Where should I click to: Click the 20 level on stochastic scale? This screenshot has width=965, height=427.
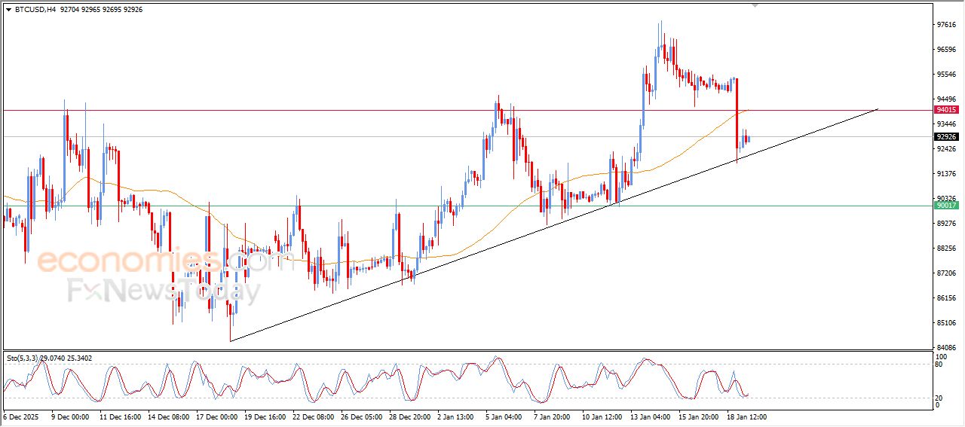tap(939, 398)
